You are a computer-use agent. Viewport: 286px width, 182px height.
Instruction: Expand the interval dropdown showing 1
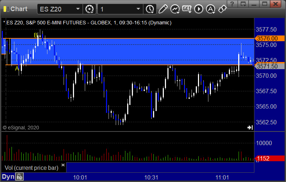(x=138, y=9)
